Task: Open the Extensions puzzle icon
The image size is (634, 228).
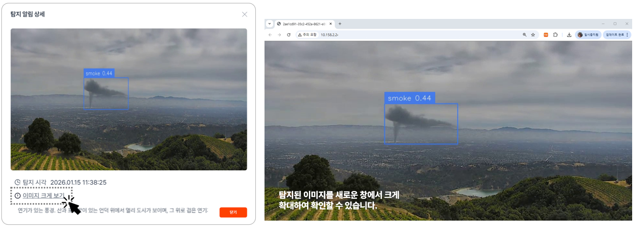Action: click(x=555, y=35)
